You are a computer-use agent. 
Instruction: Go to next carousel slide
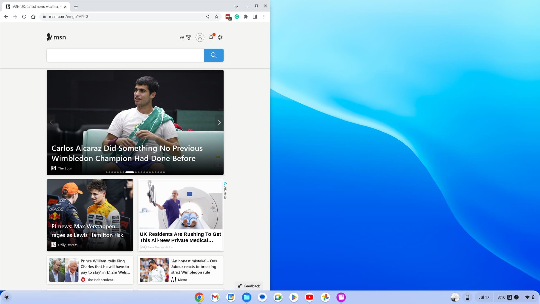219,122
